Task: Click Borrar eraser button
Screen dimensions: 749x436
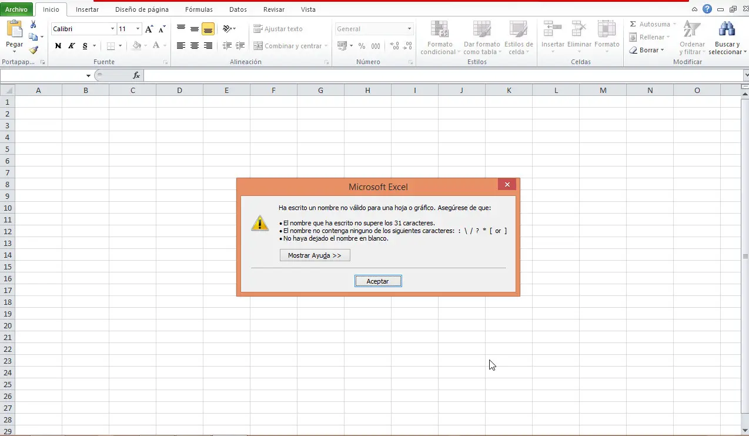Action: 646,50
